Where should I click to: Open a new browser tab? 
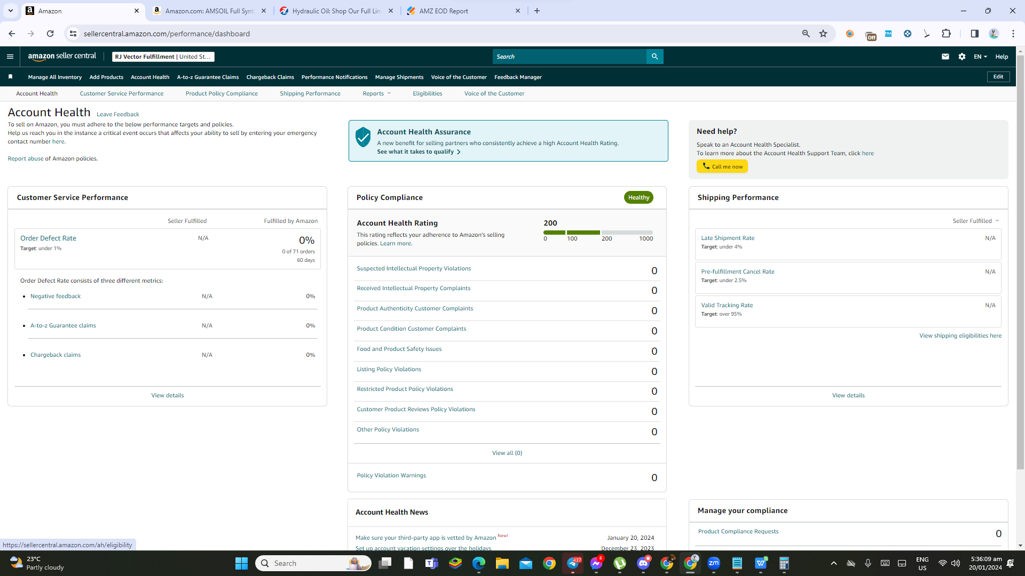[537, 11]
